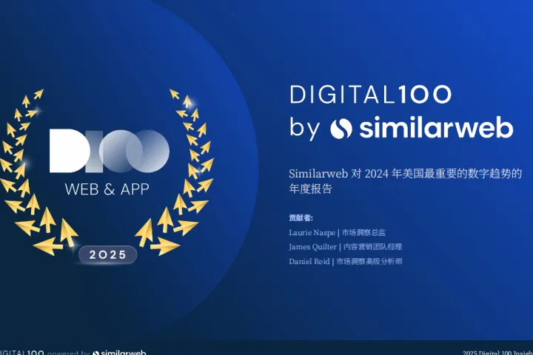
Task: Select the "WEB & APP" label
Action: pos(107,189)
